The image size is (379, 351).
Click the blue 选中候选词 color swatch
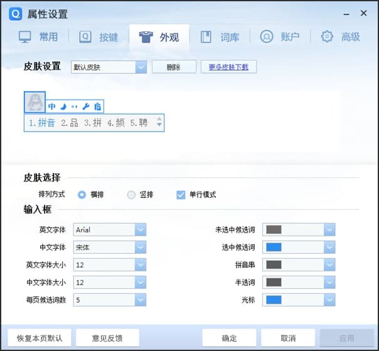[x=274, y=247]
